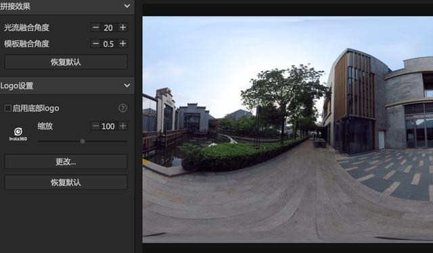Increase 缩放 value with plus icon

(123, 126)
